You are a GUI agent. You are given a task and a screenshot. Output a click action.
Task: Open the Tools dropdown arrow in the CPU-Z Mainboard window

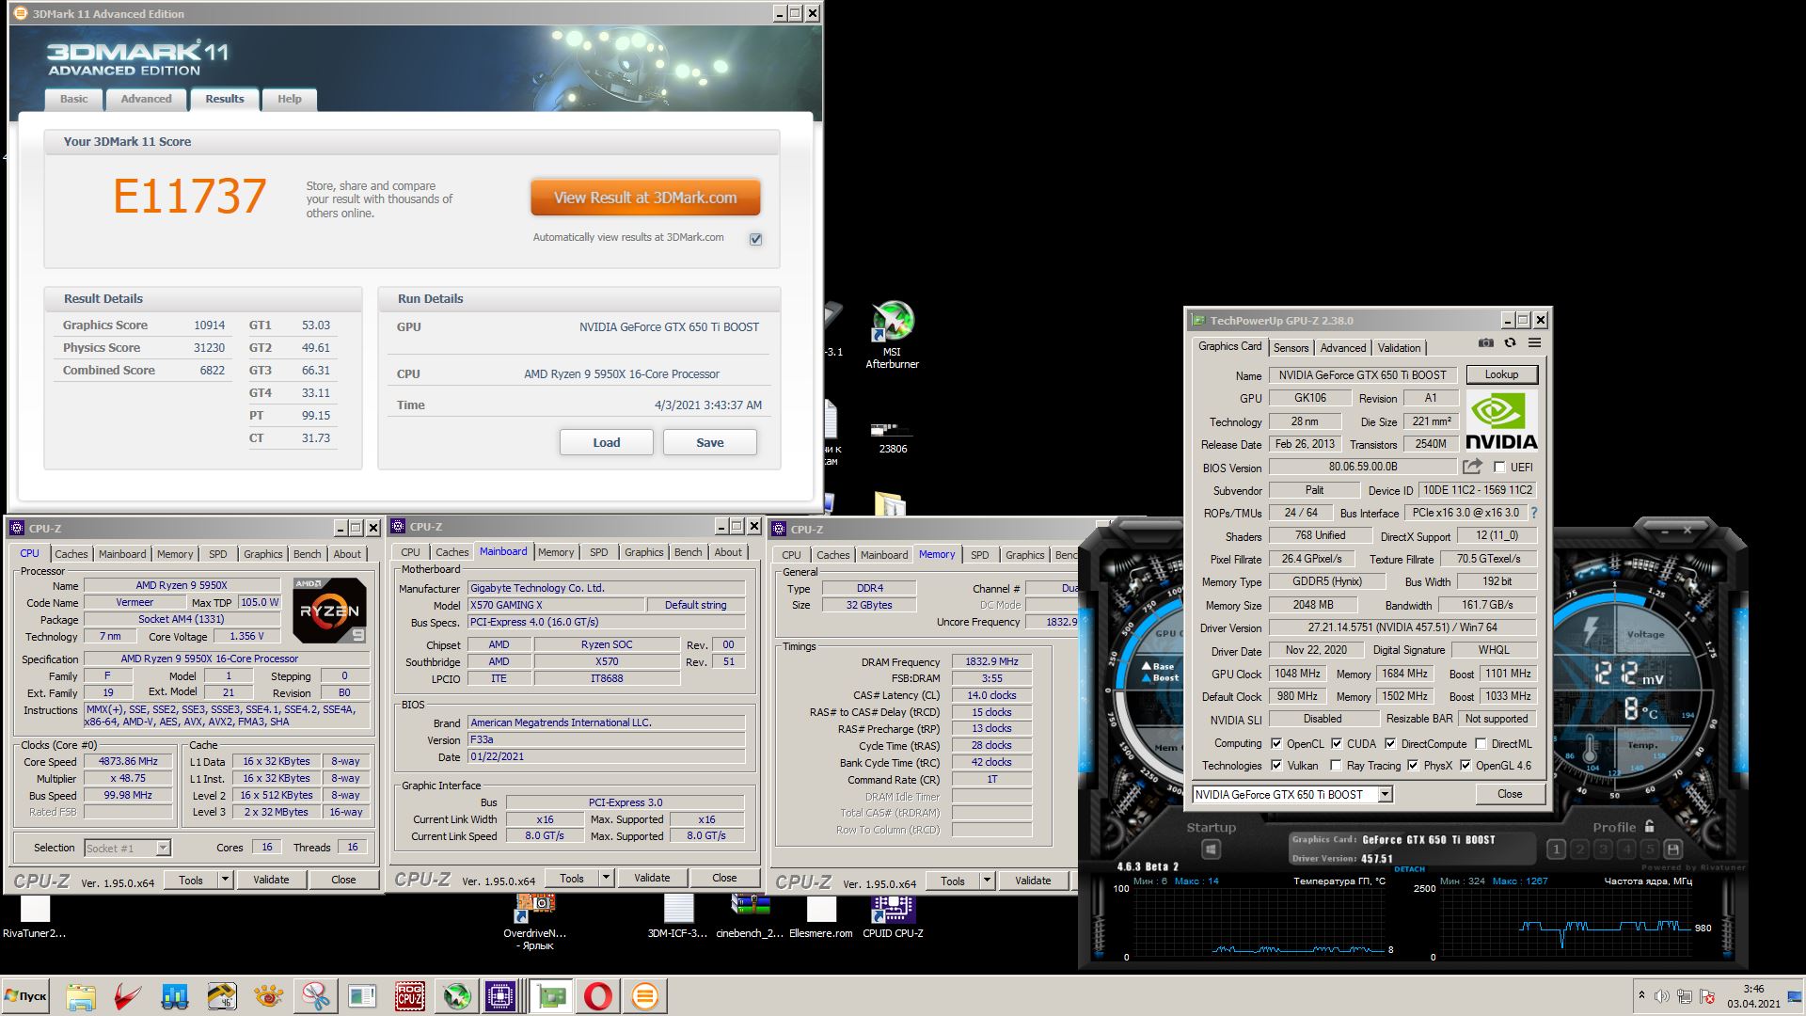coord(606,878)
